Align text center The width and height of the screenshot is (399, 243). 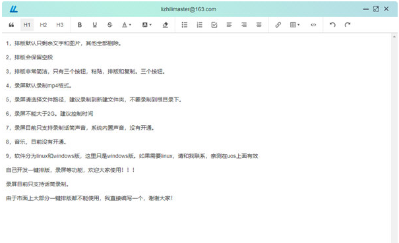259,24
